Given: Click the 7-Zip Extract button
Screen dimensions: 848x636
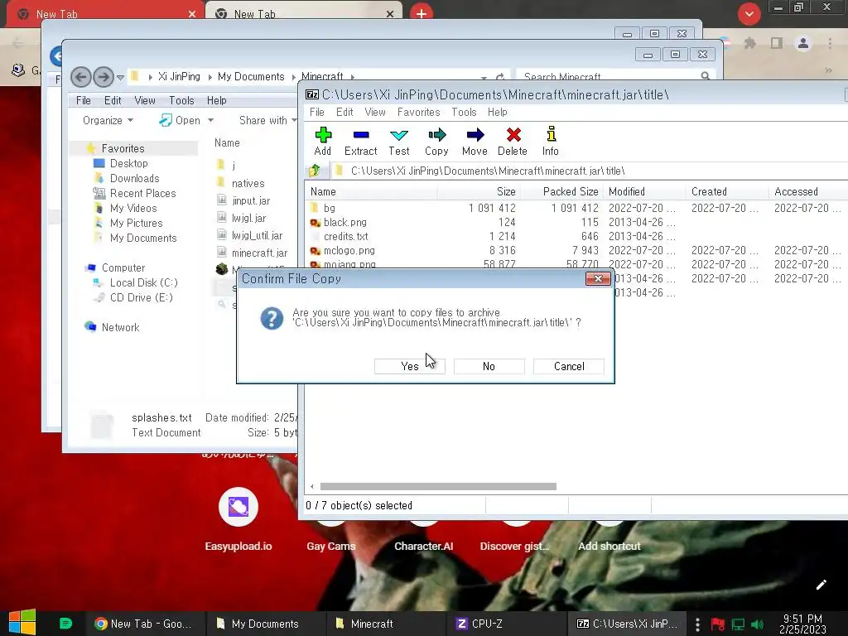Looking at the screenshot, I should 361,141.
